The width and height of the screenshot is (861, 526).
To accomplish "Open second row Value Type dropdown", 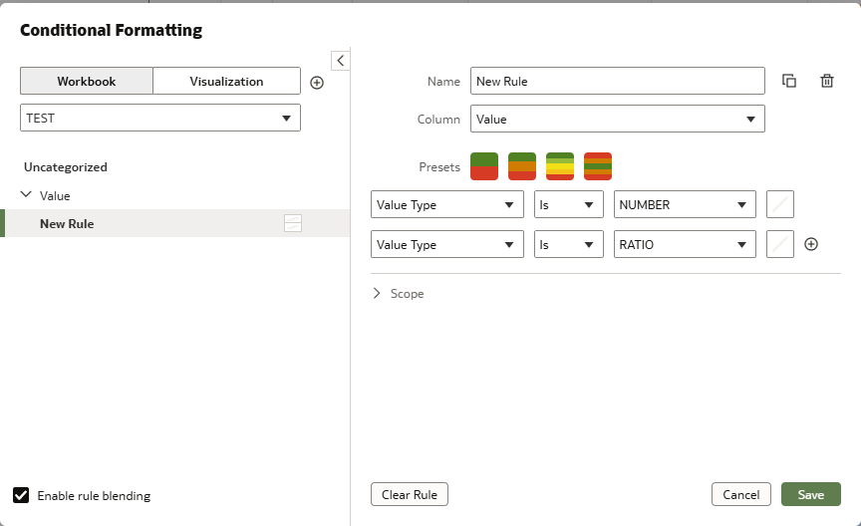I will pyautogui.click(x=447, y=244).
